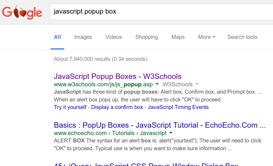273x166 pixels.
Task: Open the Try it yourself sitelink
Action: tap(70, 107)
